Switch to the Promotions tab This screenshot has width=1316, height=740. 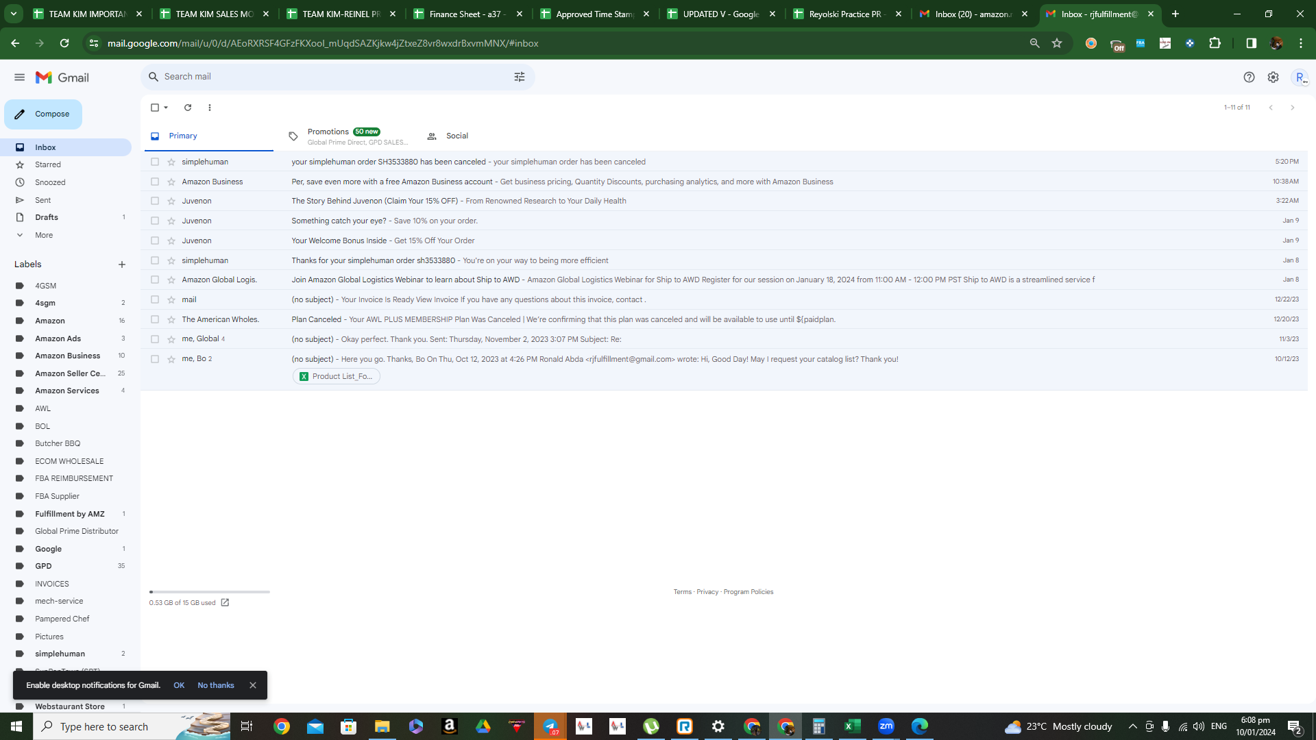pos(348,136)
